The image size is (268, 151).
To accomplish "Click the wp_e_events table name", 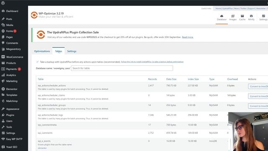I will click(x=44, y=141).
